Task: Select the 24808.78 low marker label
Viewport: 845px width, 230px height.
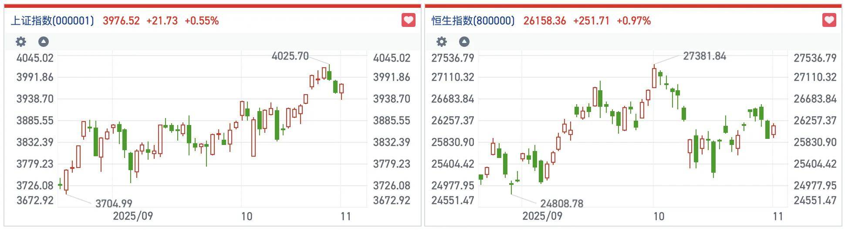Action: click(561, 203)
